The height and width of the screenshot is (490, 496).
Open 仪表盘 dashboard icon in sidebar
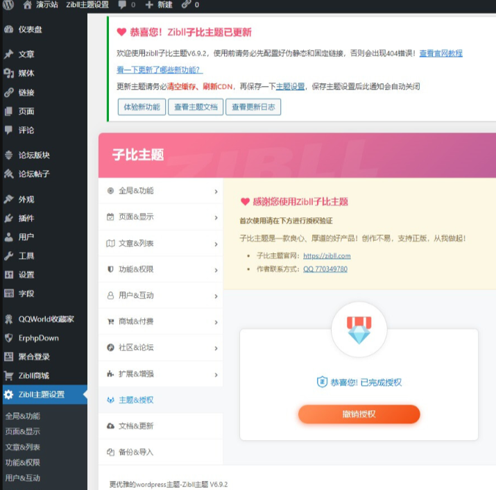click(x=8, y=29)
